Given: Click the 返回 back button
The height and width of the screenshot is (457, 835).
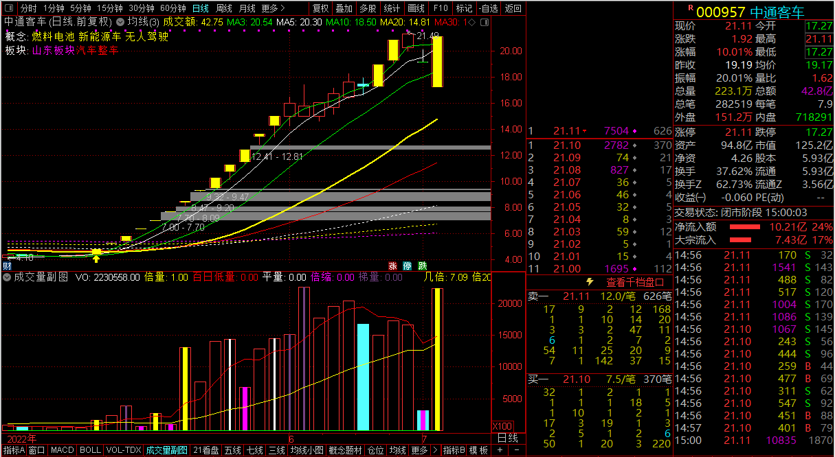Looking at the screenshot, I should click(513, 8).
